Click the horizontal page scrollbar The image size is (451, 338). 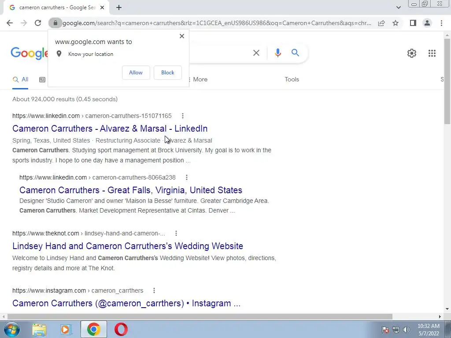(x=200, y=316)
